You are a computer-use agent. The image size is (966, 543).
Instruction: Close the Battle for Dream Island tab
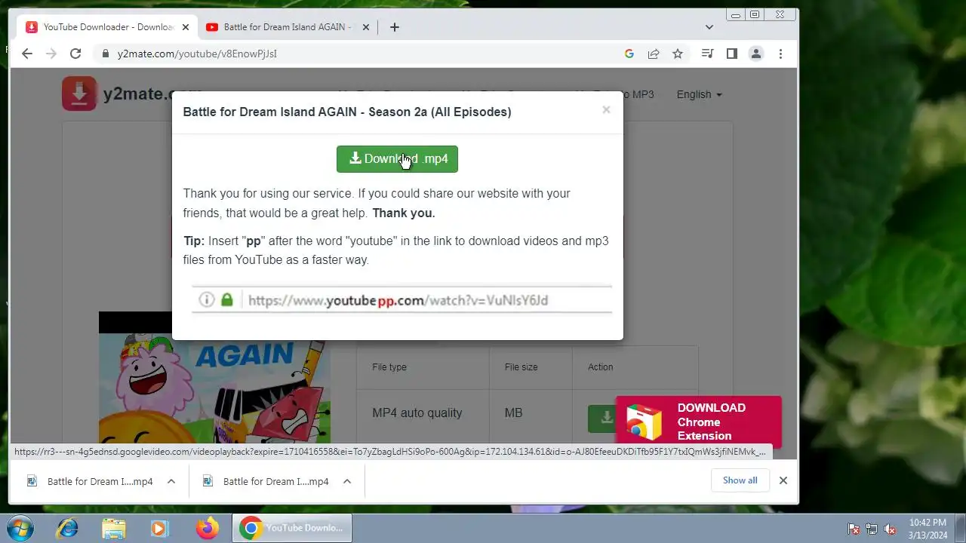[366, 27]
